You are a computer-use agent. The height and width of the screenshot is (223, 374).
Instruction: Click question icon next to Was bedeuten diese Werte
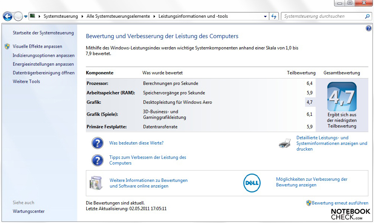coord(97,143)
